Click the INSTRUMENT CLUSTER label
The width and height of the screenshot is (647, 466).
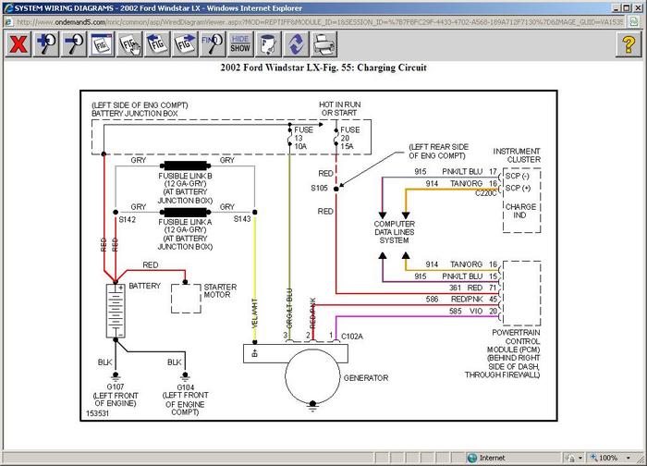click(x=517, y=155)
